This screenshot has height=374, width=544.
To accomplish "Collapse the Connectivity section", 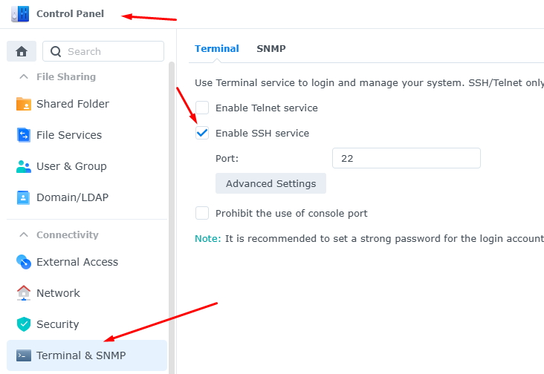I will (x=24, y=234).
